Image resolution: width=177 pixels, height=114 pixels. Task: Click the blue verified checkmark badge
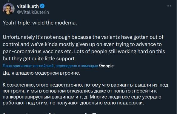tap(42, 6)
